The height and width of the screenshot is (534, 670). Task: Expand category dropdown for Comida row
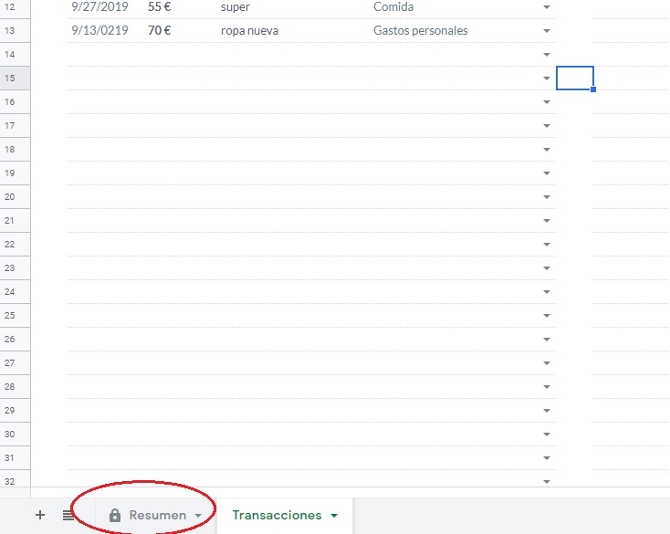click(x=546, y=7)
